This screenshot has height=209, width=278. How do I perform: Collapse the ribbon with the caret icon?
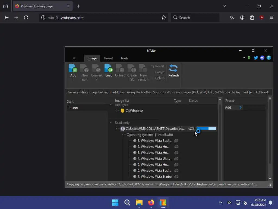point(244,58)
